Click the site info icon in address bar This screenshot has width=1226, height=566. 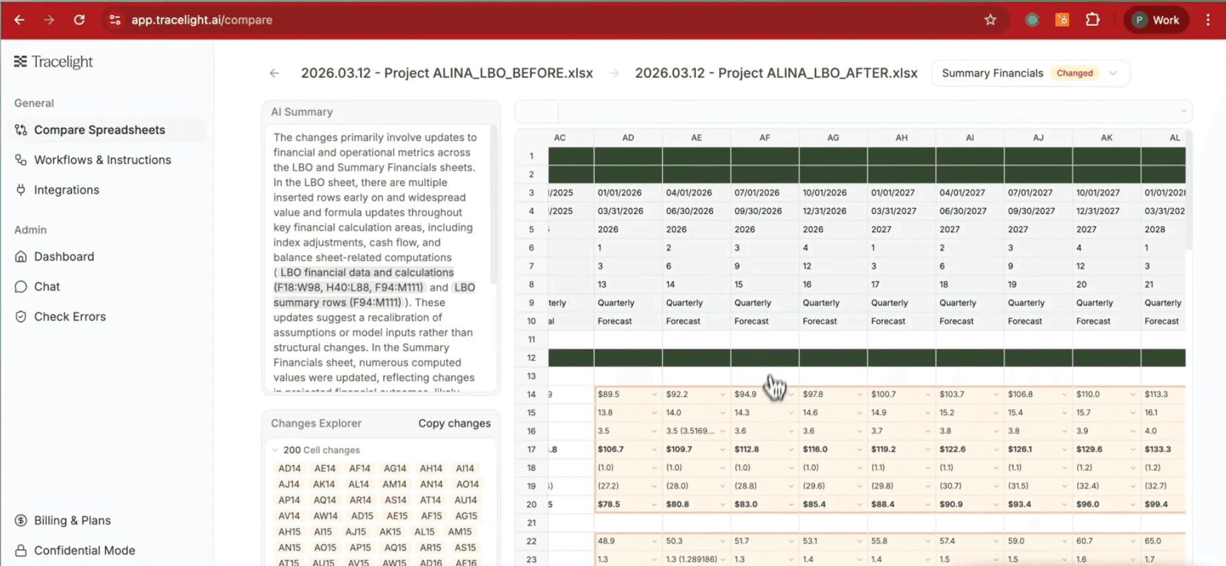pyautogui.click(x=115, y=20)
